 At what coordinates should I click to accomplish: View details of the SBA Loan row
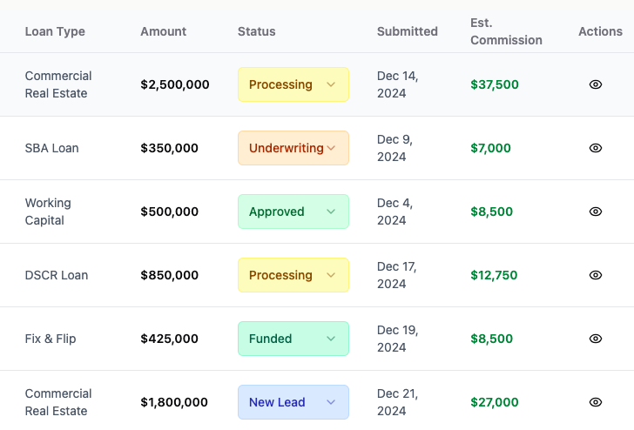(596, 148)
